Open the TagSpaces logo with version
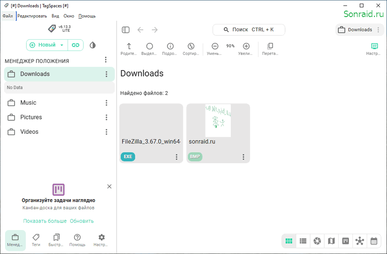Image resolution: width=387 pixels, height=254 pixels. tap(59, 29)
